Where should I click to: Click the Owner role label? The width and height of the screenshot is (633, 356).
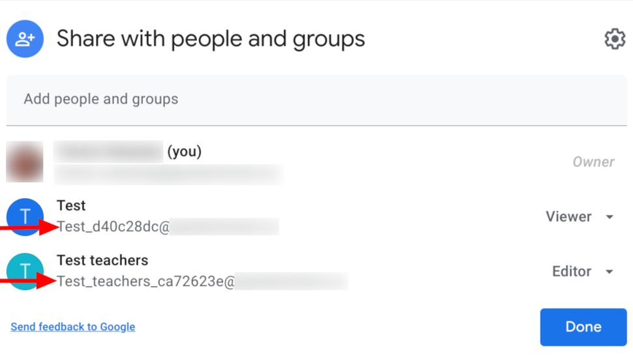pyautogui.click(x=593, y=162)
